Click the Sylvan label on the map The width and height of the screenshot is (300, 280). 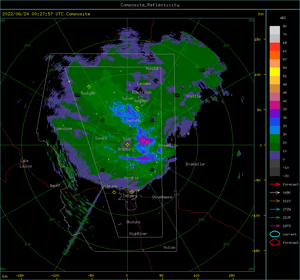(128, 98)
